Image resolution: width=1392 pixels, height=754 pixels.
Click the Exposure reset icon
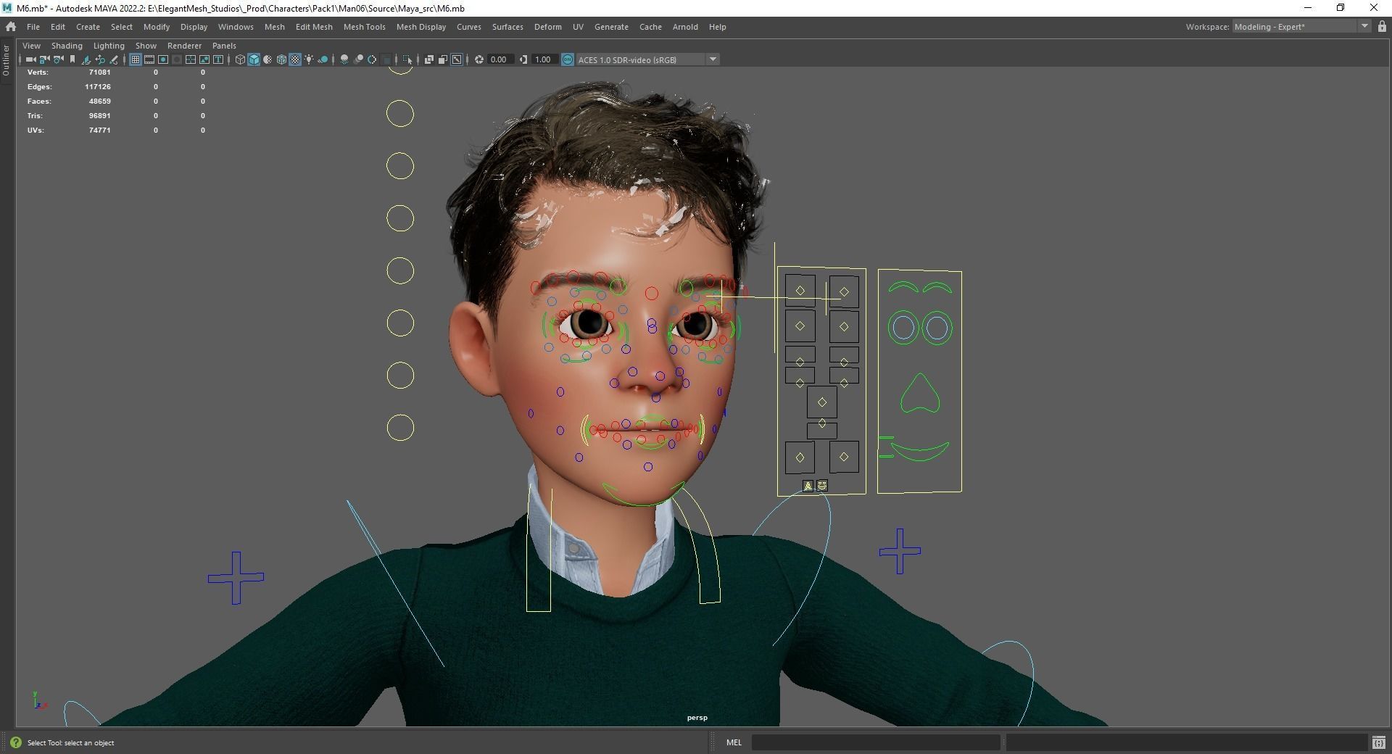(479, 59)
